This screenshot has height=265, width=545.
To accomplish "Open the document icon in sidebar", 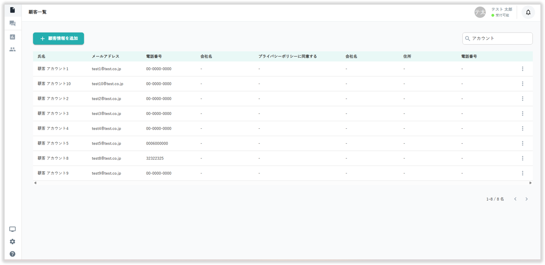I will [13, 10].
